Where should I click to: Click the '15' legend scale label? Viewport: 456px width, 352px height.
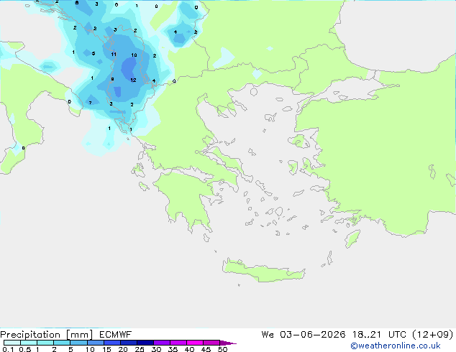[106, 349]
